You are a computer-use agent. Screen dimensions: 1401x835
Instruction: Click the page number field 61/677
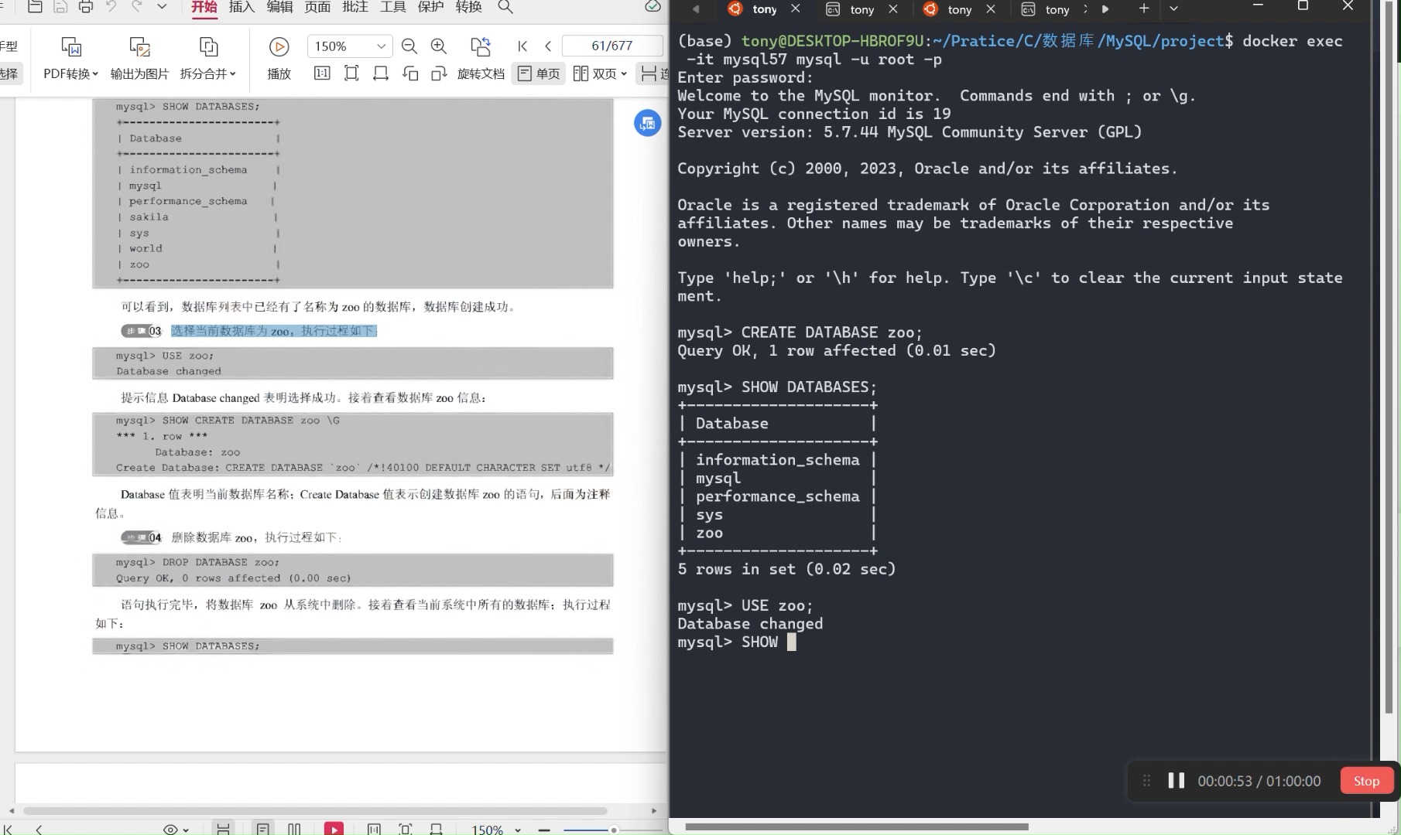[x=612, y=46]
